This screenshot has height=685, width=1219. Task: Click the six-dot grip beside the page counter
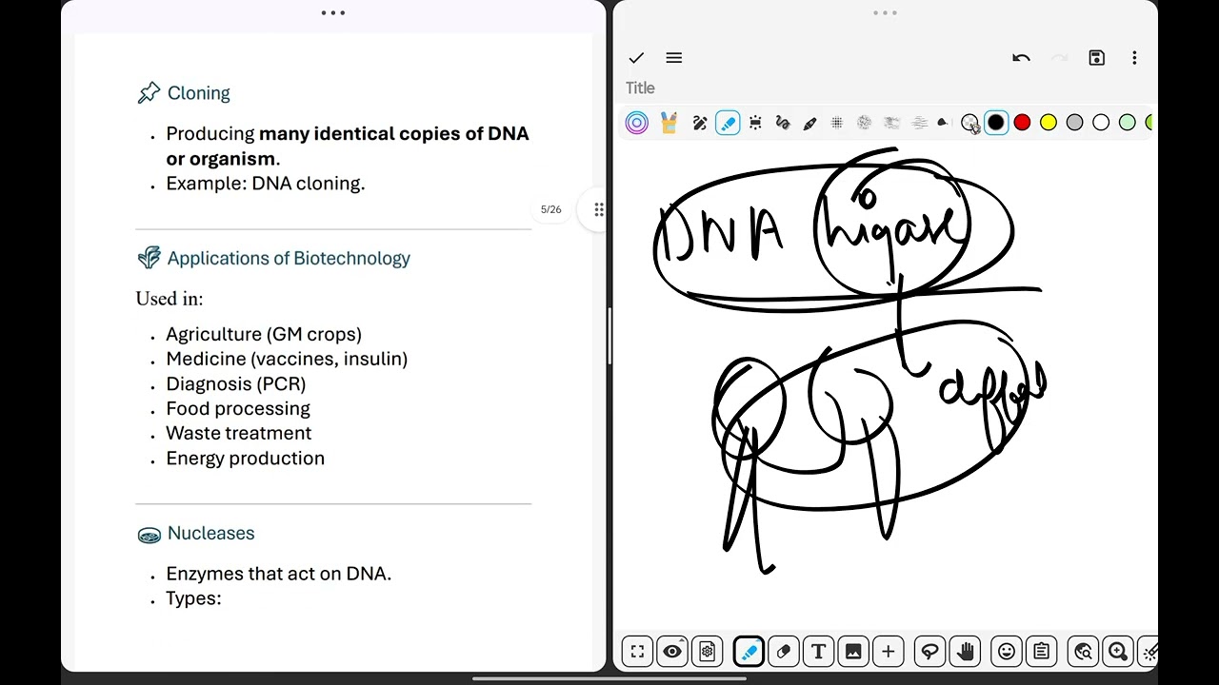click(x=598, y=209)
